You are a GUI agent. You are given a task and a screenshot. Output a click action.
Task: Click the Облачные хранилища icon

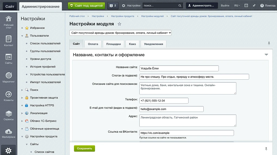27,128
